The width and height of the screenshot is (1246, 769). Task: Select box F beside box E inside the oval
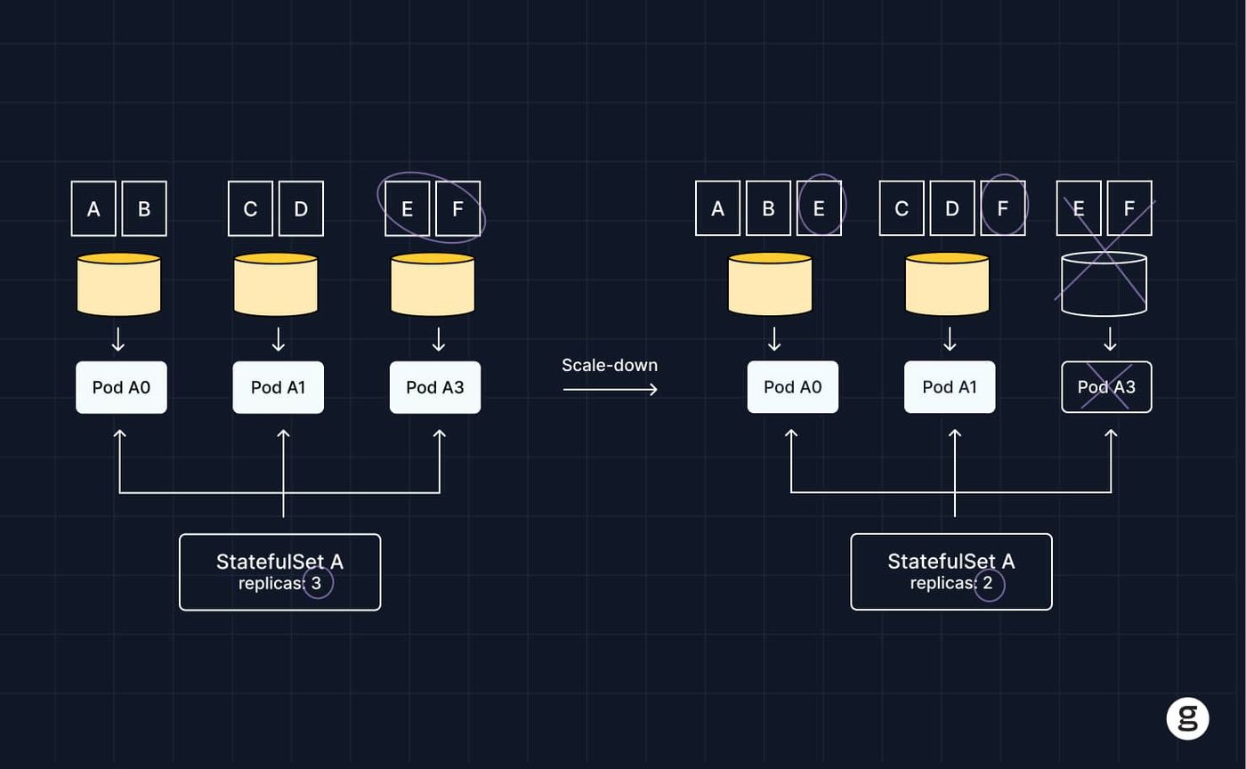[x=458, y=209]
